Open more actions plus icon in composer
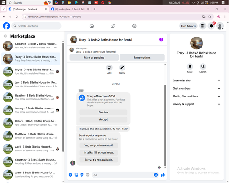229x183 pixels. point(71,175)
